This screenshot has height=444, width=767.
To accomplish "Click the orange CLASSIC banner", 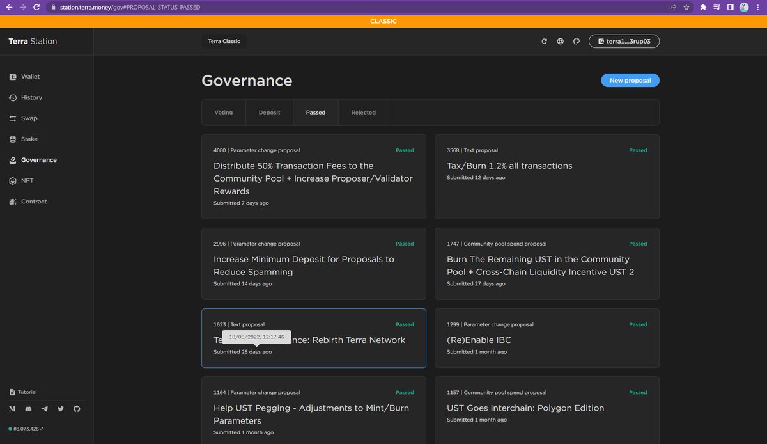I will (383, 21).
